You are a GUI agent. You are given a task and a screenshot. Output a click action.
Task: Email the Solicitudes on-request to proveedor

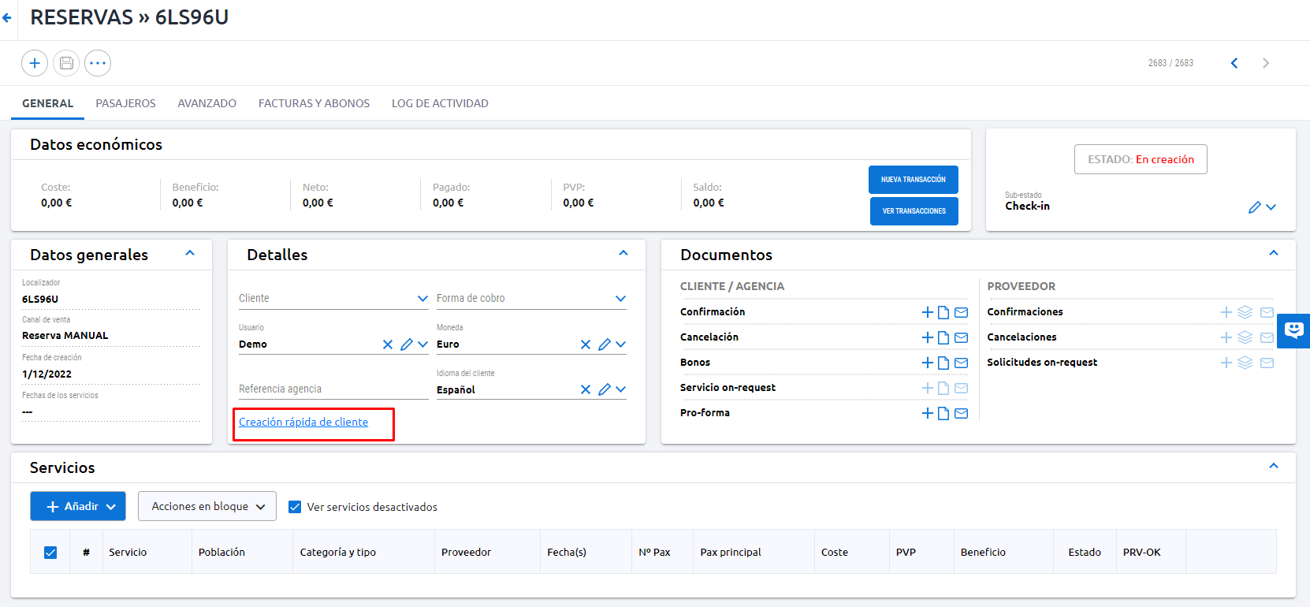[x=1267, y=363]
